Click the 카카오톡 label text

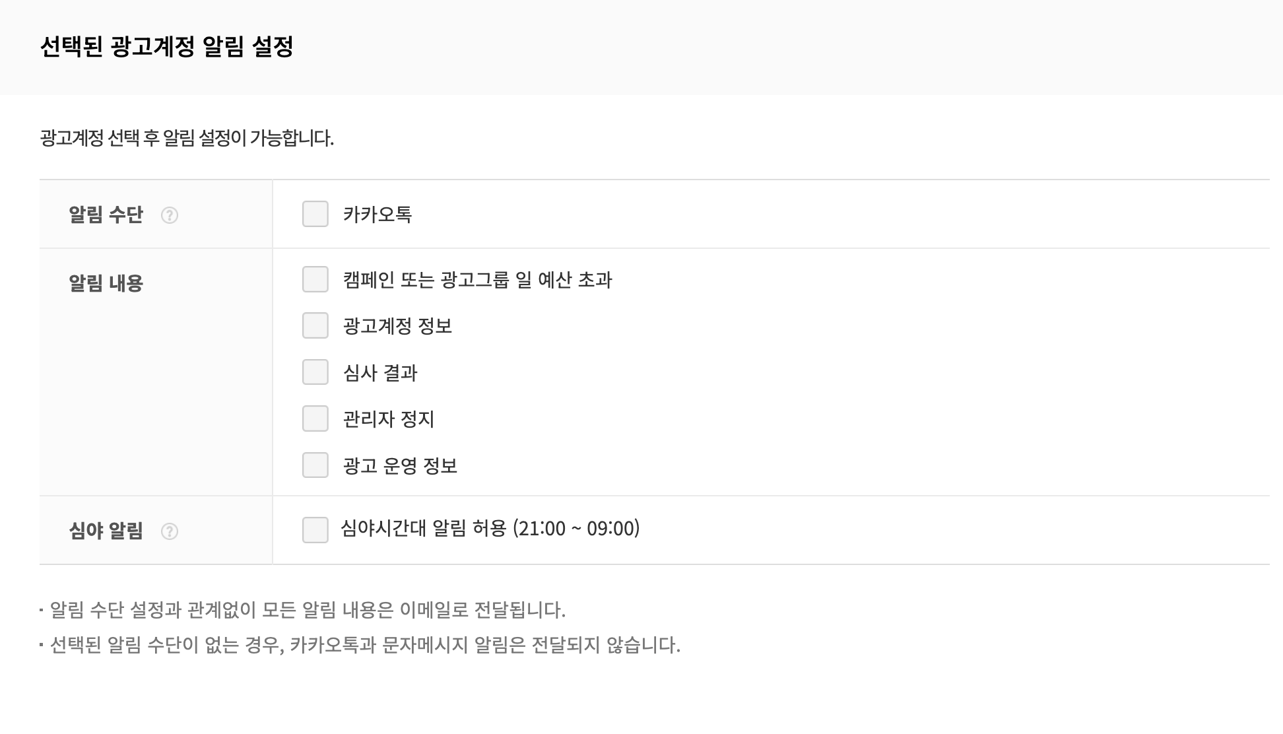[x=378, y=215]
